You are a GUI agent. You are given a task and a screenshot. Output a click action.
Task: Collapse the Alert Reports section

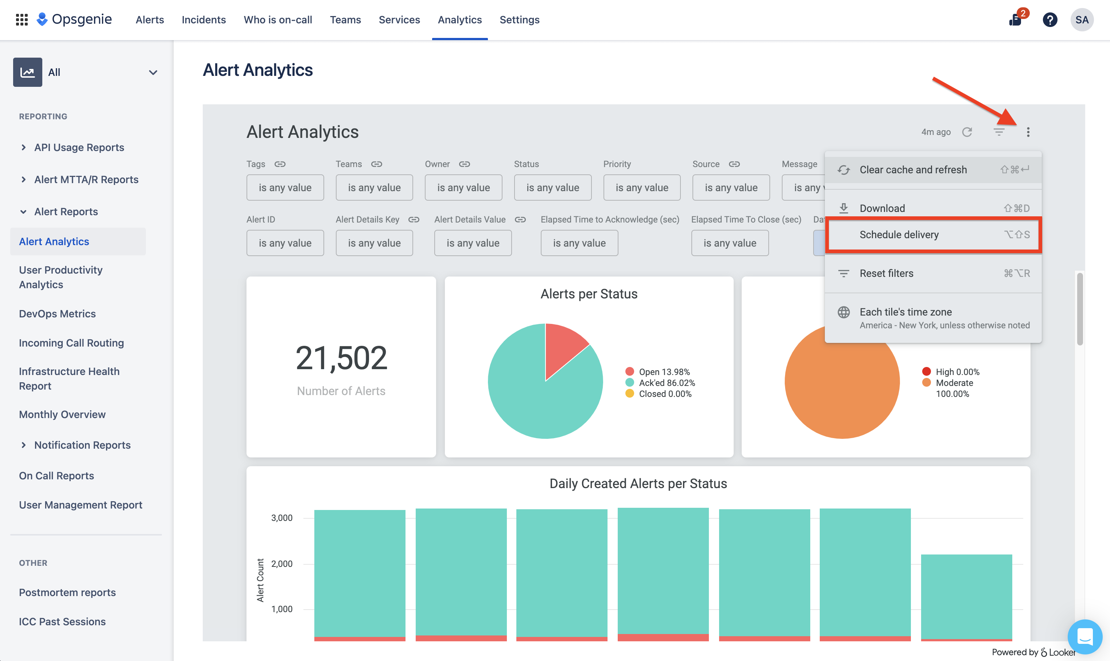tap(66, 212)
